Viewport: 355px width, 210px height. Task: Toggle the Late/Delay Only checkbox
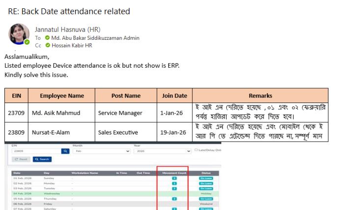(x=197, y=150)
